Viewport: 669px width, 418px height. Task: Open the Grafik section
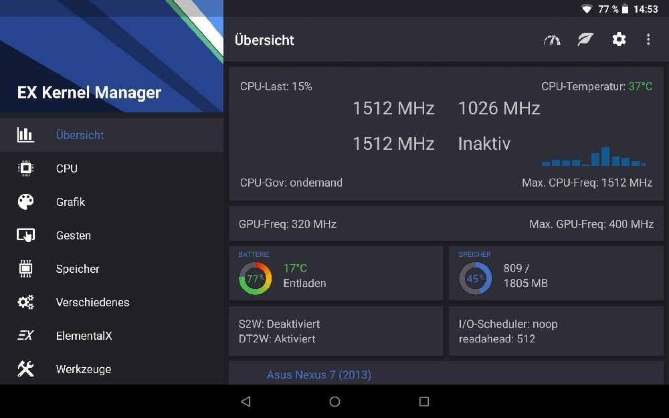(112, 202)
